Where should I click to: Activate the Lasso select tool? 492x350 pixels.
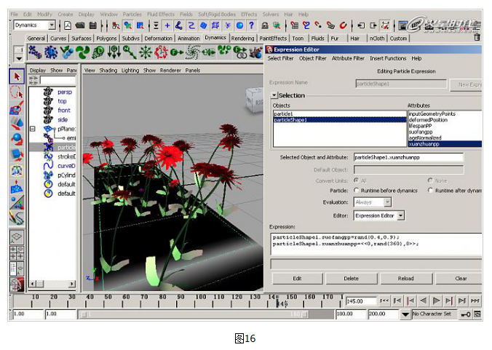click(17, 92)
